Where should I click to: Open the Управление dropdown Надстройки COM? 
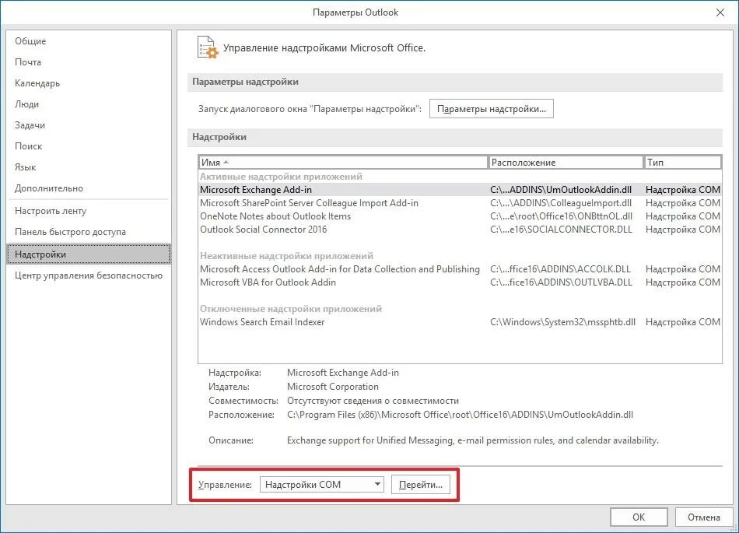322,485
